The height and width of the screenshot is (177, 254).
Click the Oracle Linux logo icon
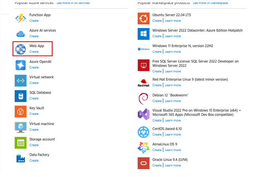click(144, 163)
